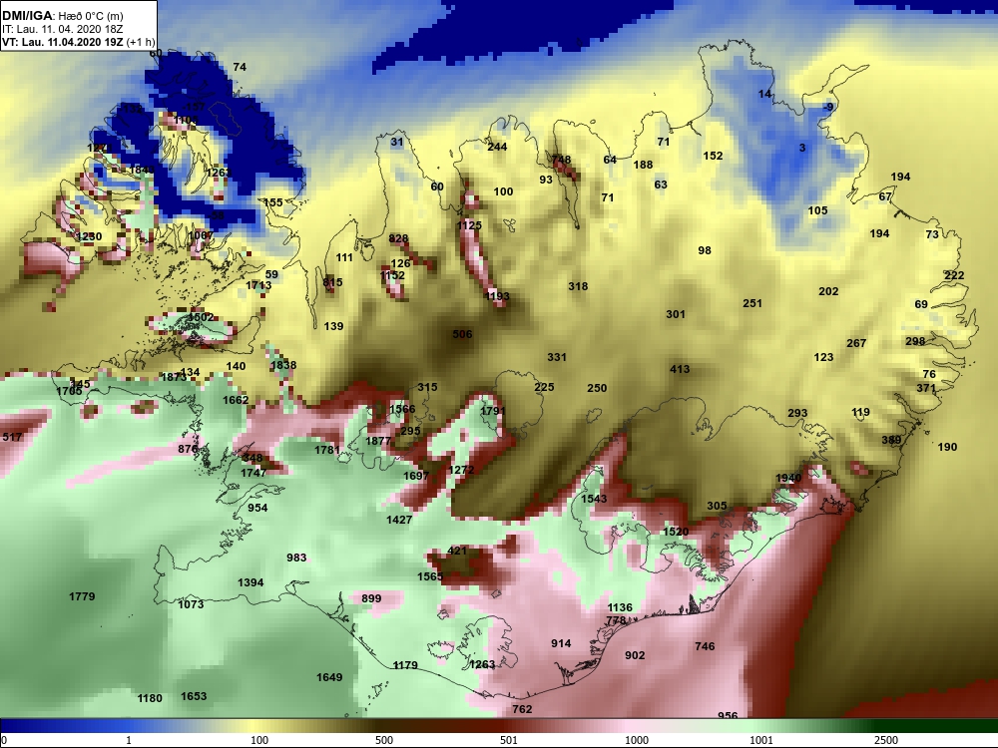Click the map value "748"
The height and width of the screenshot is (748, 998).
(x=561, y=160)
